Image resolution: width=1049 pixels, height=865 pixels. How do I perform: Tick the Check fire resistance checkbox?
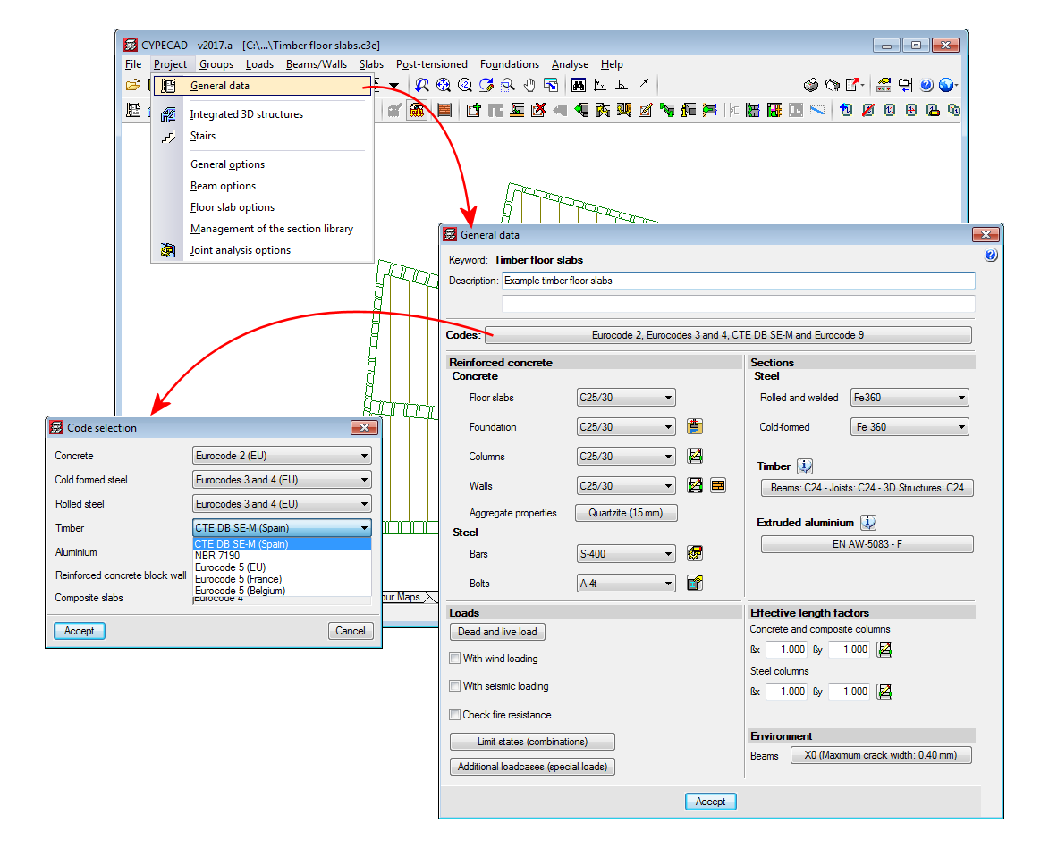click(456, 715)
